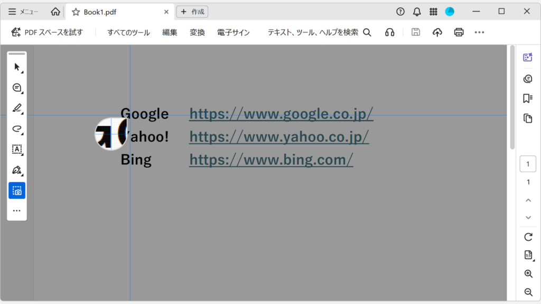Open the headphones read-aloud icon
Image resolution: width=541 pixels, height=304 pixels.
tap(390, 32)
